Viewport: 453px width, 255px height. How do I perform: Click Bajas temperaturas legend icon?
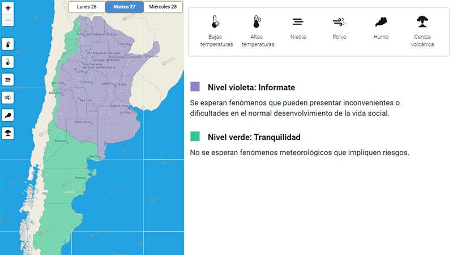tap(216, 23)
